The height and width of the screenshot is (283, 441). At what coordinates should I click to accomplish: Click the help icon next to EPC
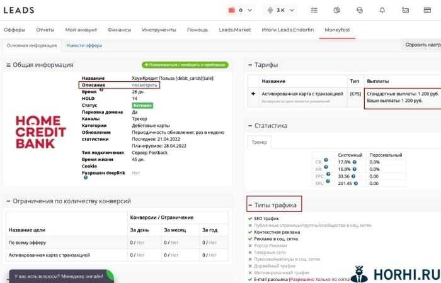click(328, 174)
